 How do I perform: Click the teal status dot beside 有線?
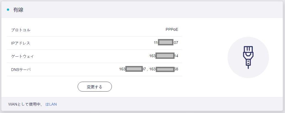[8, 10]
